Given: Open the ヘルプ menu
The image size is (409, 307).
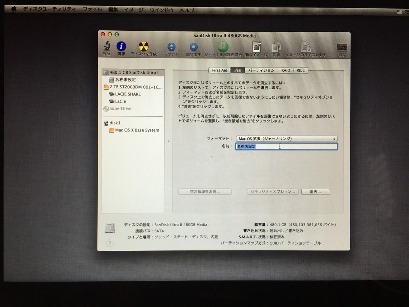Looking at the screenshot, I should pos(187,11).
